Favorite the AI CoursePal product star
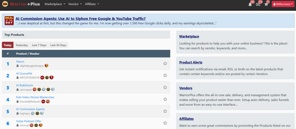The height and width of the screenshot is (129, 296). [x=165, y=75]
